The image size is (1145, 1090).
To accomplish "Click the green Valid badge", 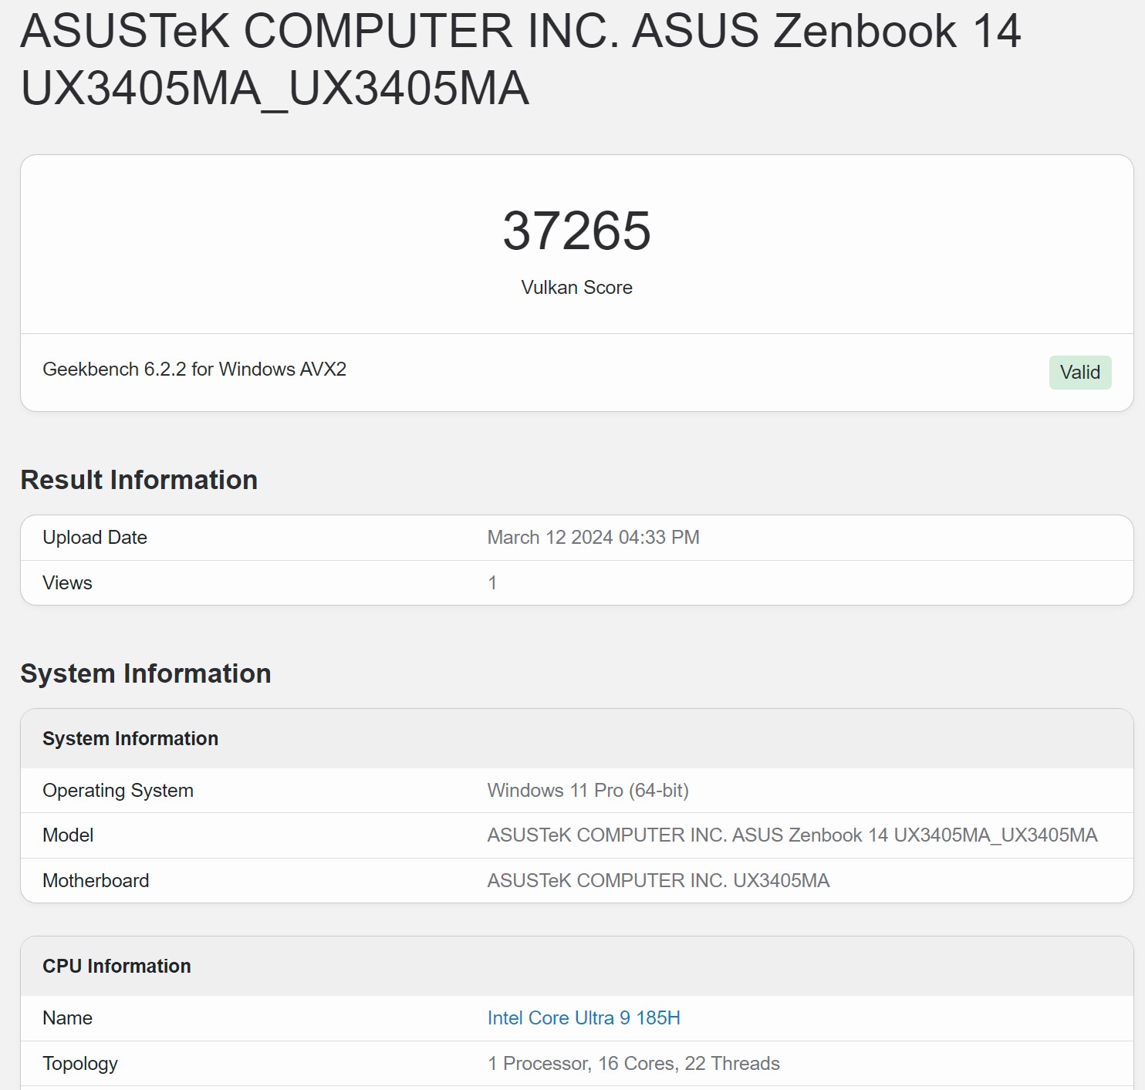I will (1079, 373).
